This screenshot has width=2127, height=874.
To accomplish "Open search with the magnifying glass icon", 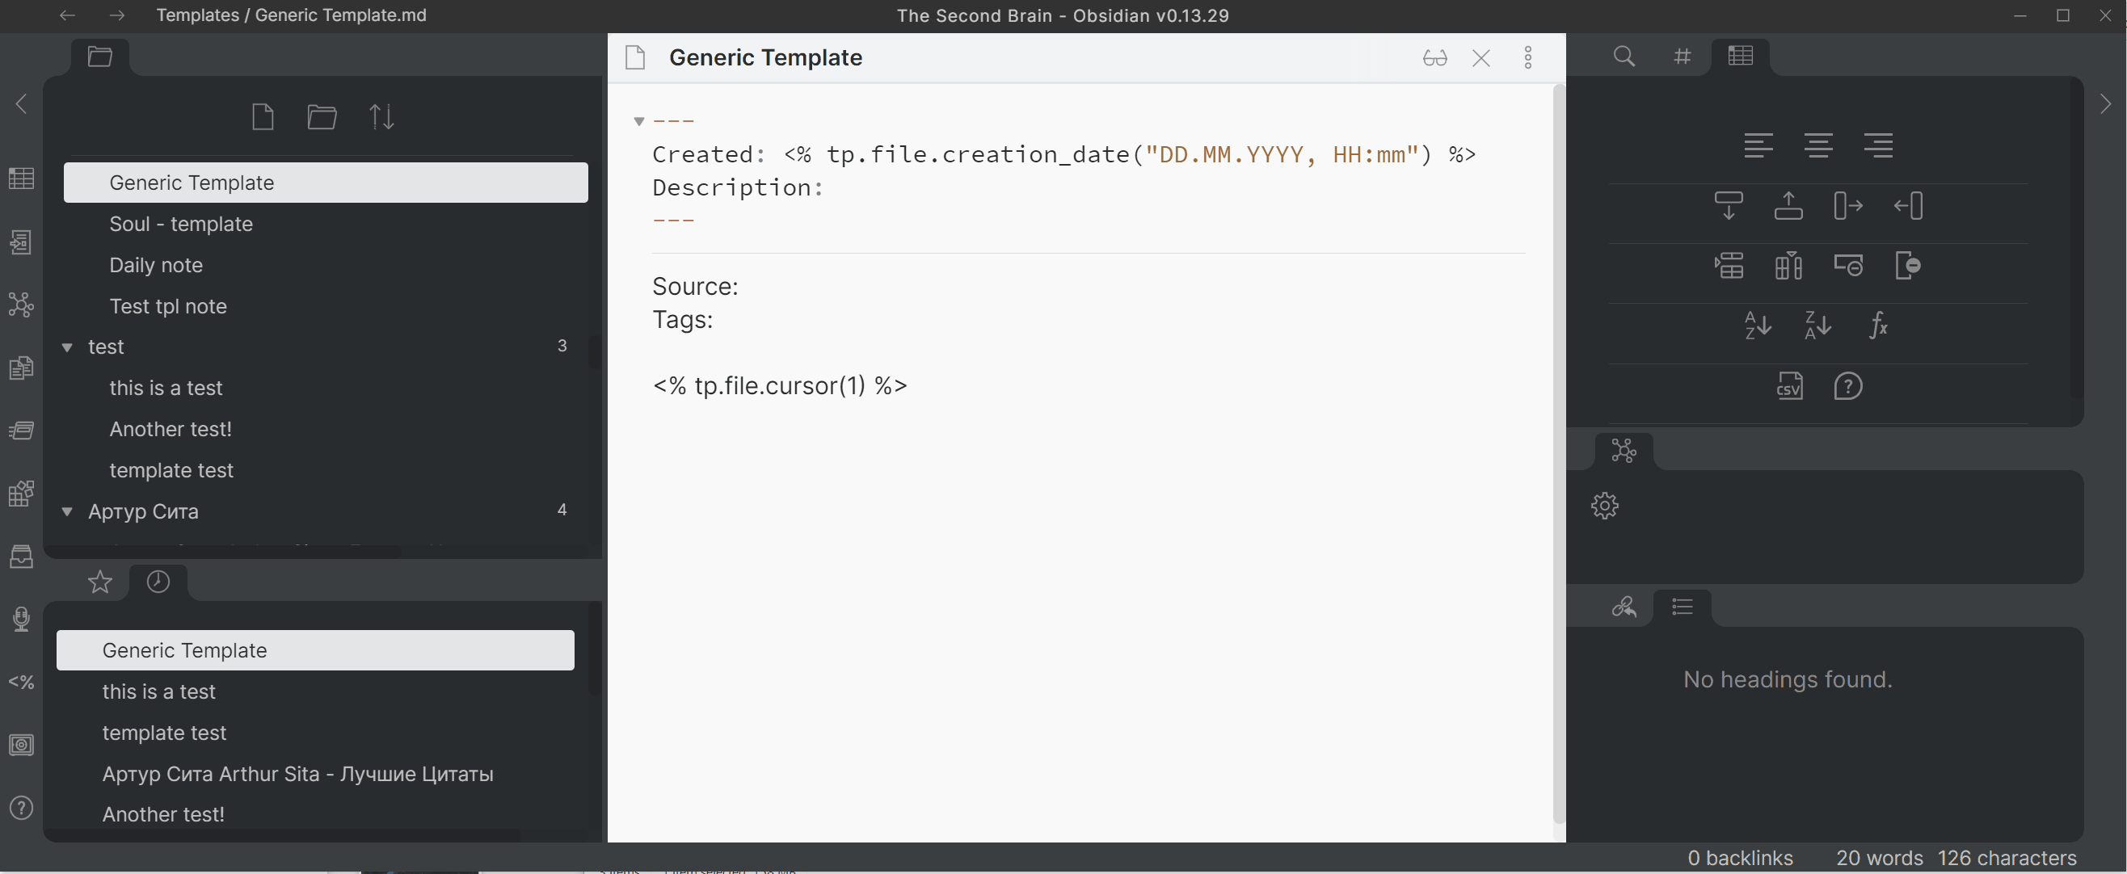I will coord(1624,56).
